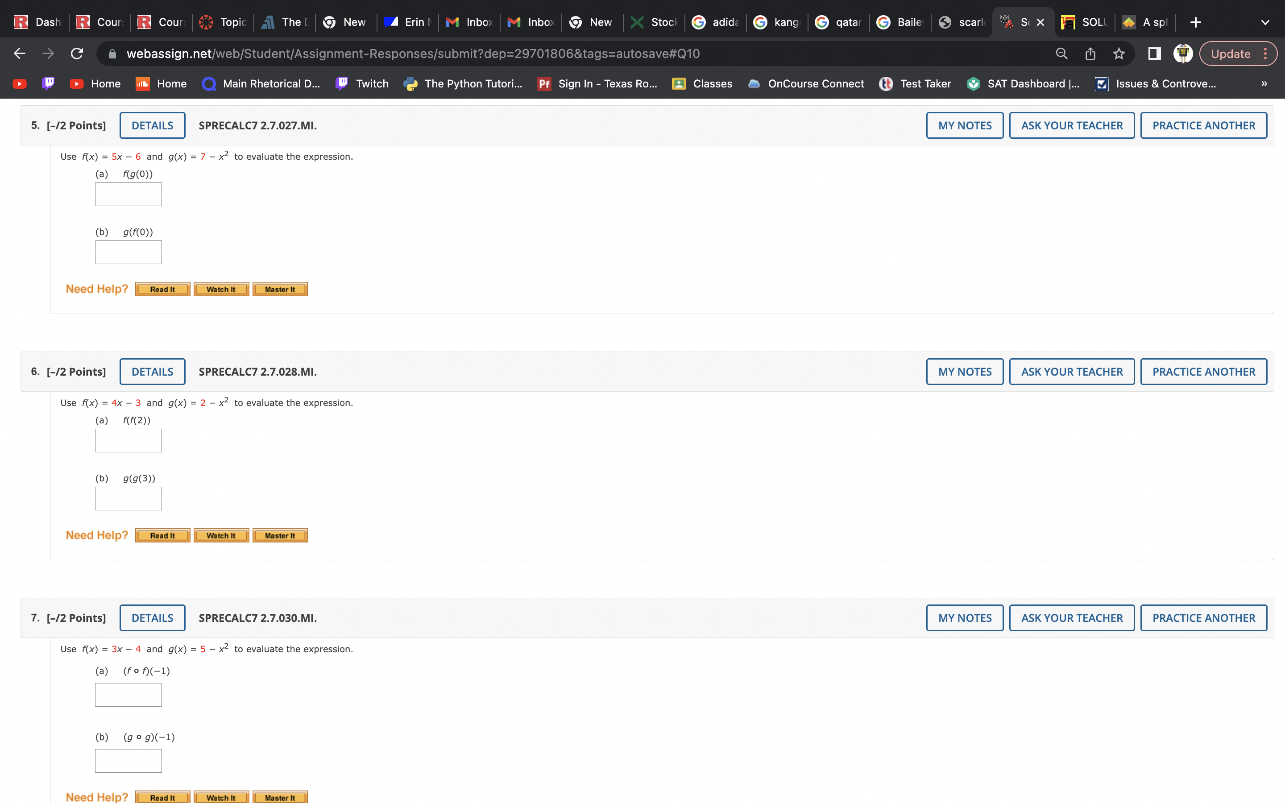Show hidden bookmarks overflow chevron
Viewport: 1285px width, 803px height.
point(1264,84)
